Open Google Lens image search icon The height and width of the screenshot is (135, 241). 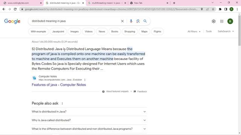138,21
